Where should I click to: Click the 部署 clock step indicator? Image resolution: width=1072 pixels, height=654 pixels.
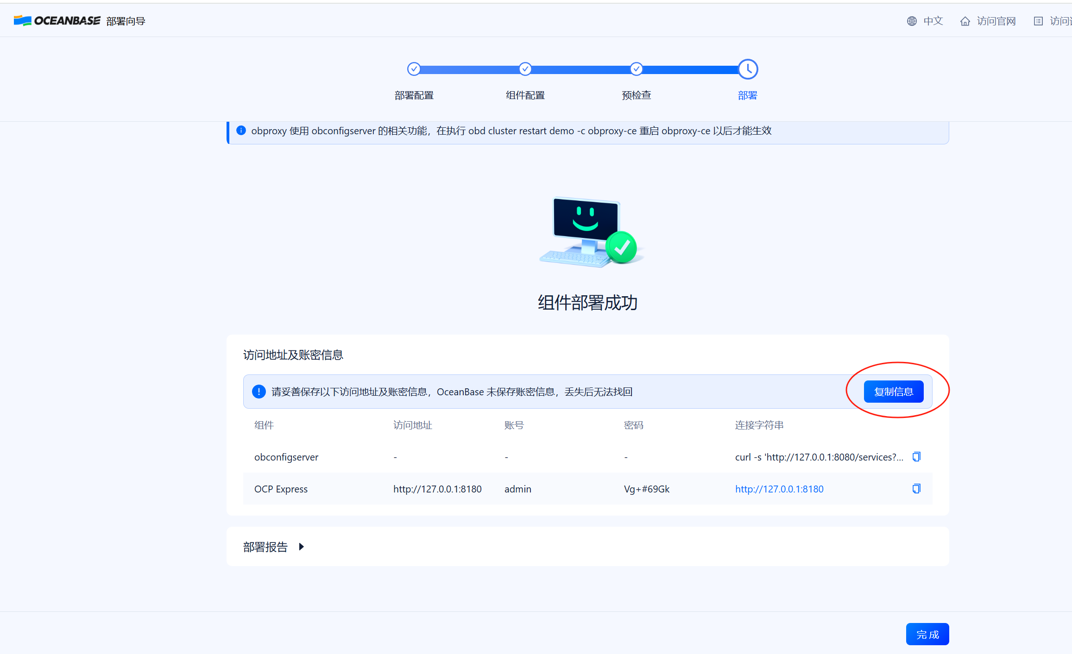click(748, 69)
